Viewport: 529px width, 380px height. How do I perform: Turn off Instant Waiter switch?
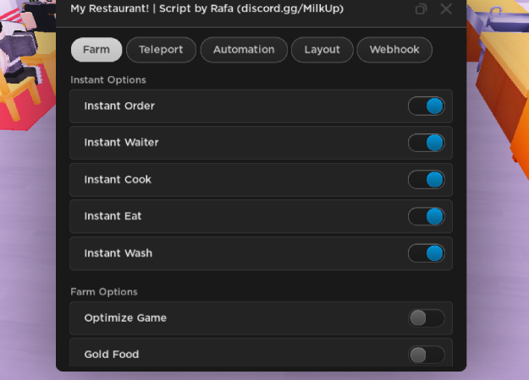click(426, 143)
